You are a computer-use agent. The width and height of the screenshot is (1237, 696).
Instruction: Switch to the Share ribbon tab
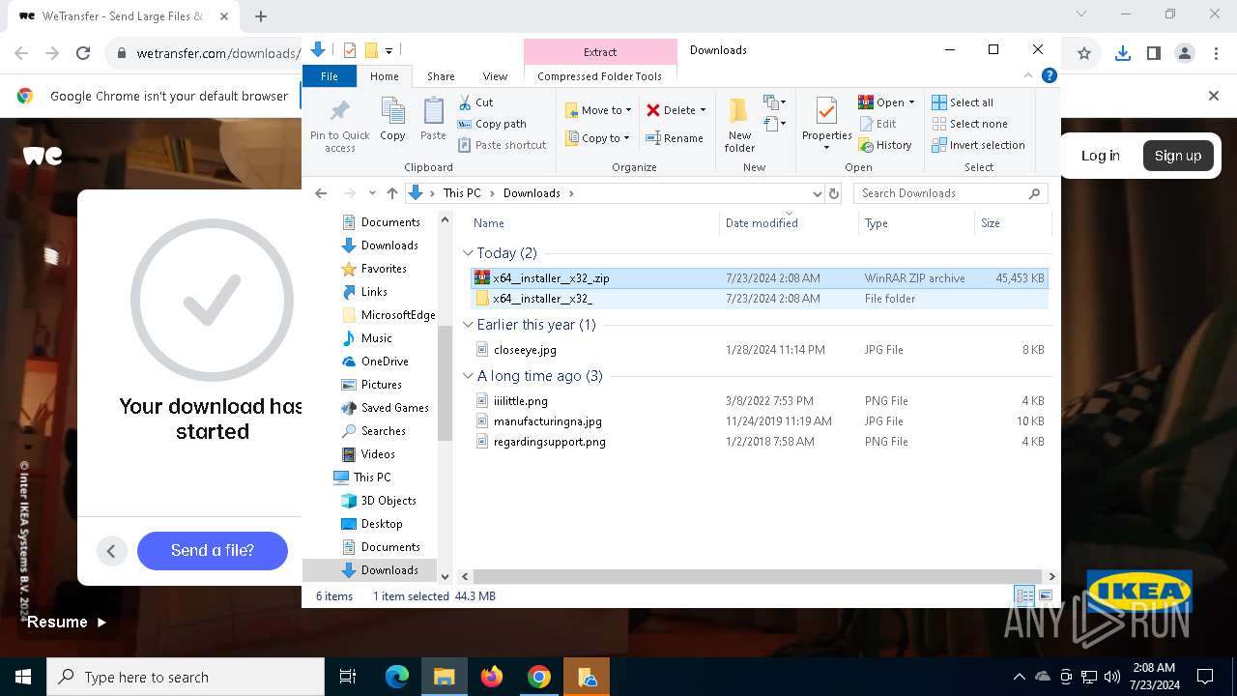point(441,76)
